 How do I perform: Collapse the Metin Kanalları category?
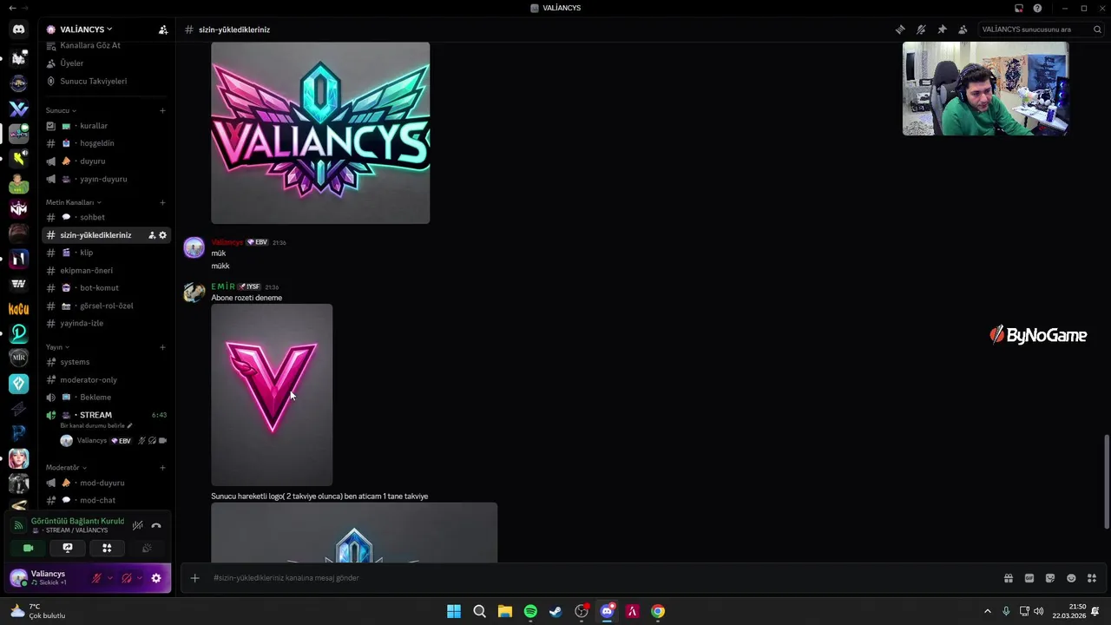74,202
